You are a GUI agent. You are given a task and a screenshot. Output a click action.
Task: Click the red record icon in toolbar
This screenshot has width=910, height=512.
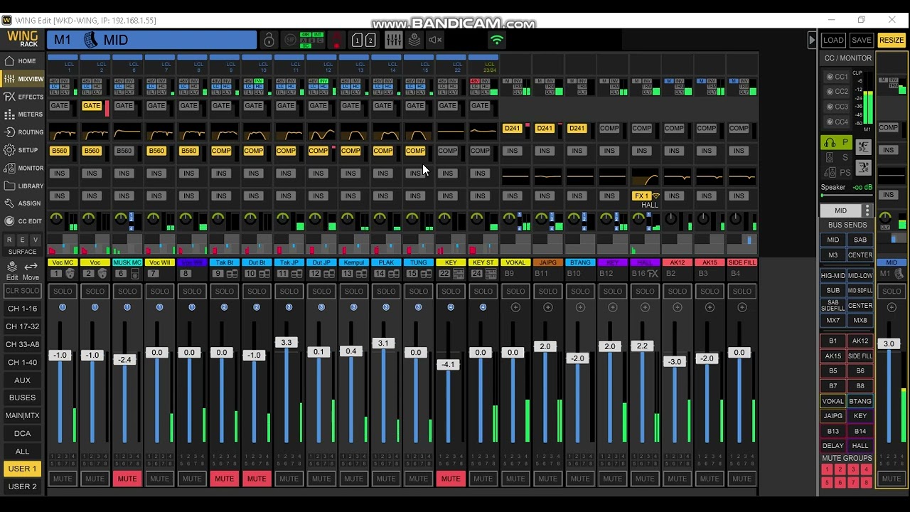tap(337, 41)
